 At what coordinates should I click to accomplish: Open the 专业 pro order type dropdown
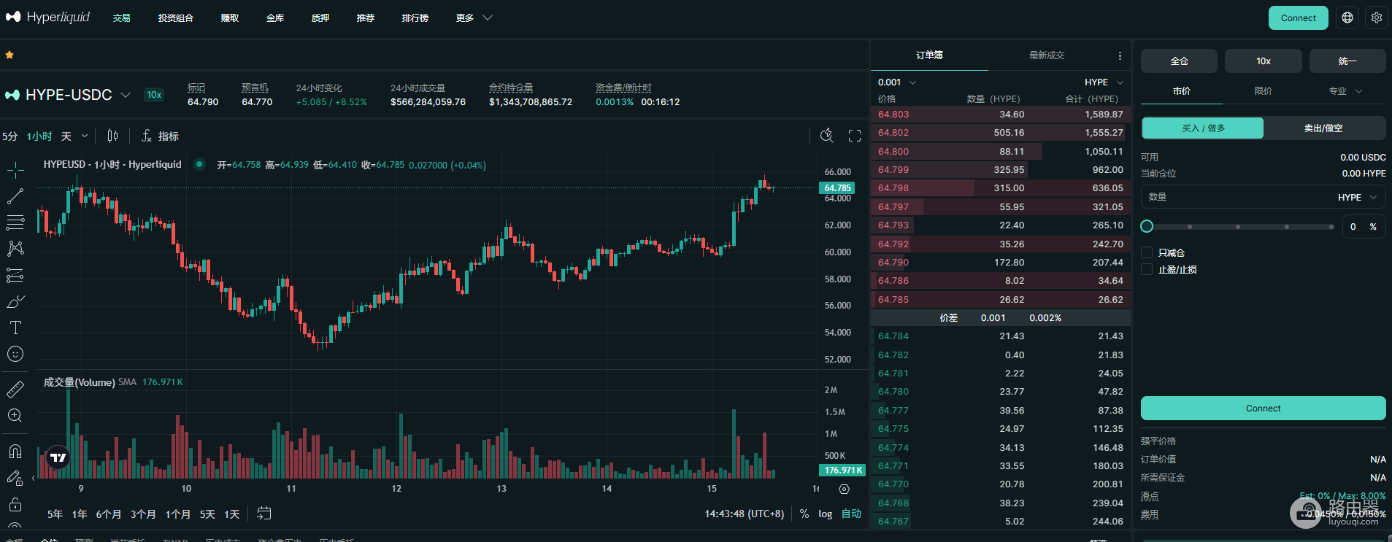1345,90
